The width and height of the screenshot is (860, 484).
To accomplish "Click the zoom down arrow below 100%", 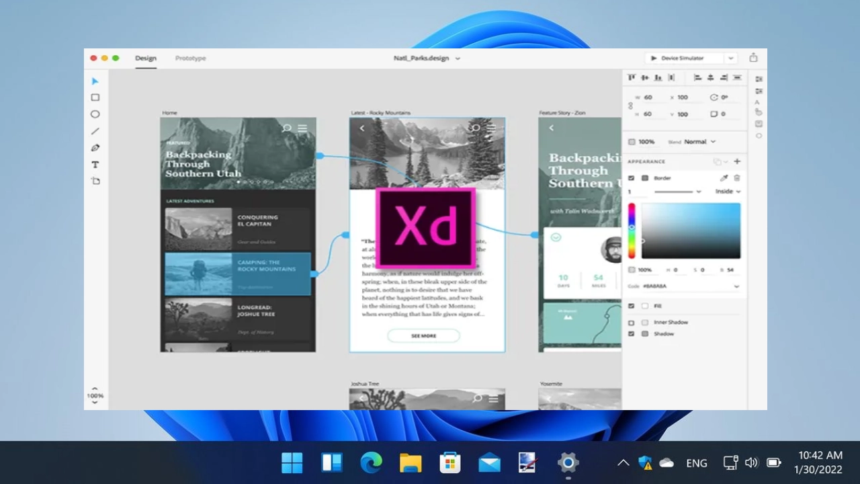I will pos(95,403).
